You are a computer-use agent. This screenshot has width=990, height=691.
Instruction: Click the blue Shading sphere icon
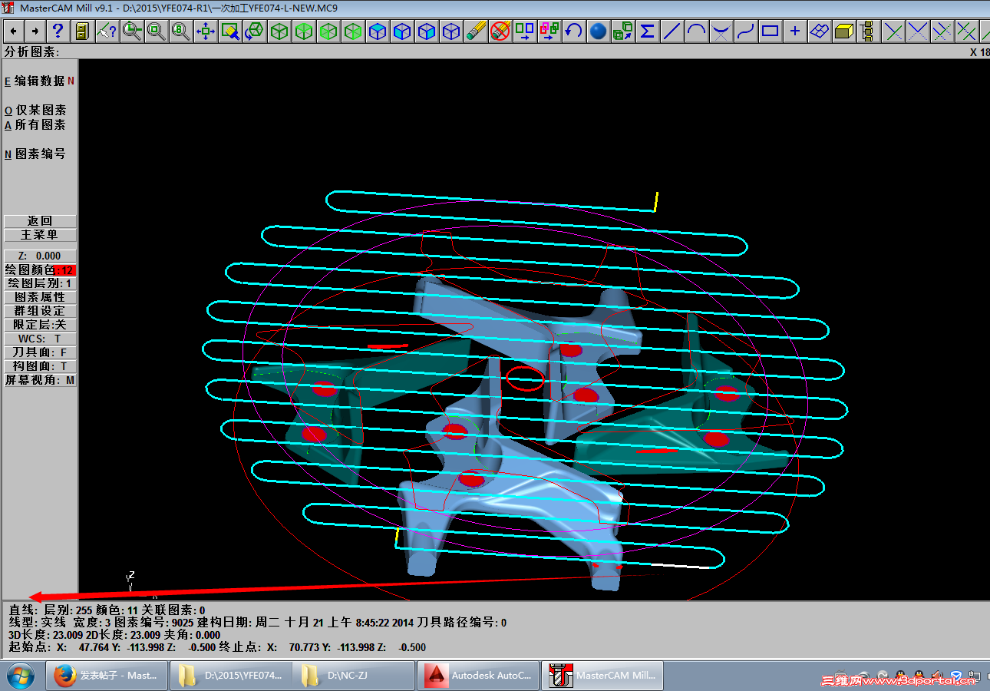pyautogui.click(x=598, y=31)
